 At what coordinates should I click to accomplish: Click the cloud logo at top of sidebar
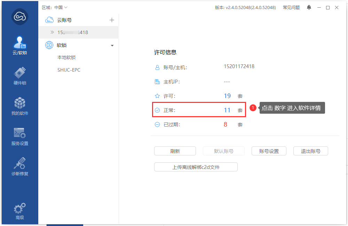(x=20, y=17)
